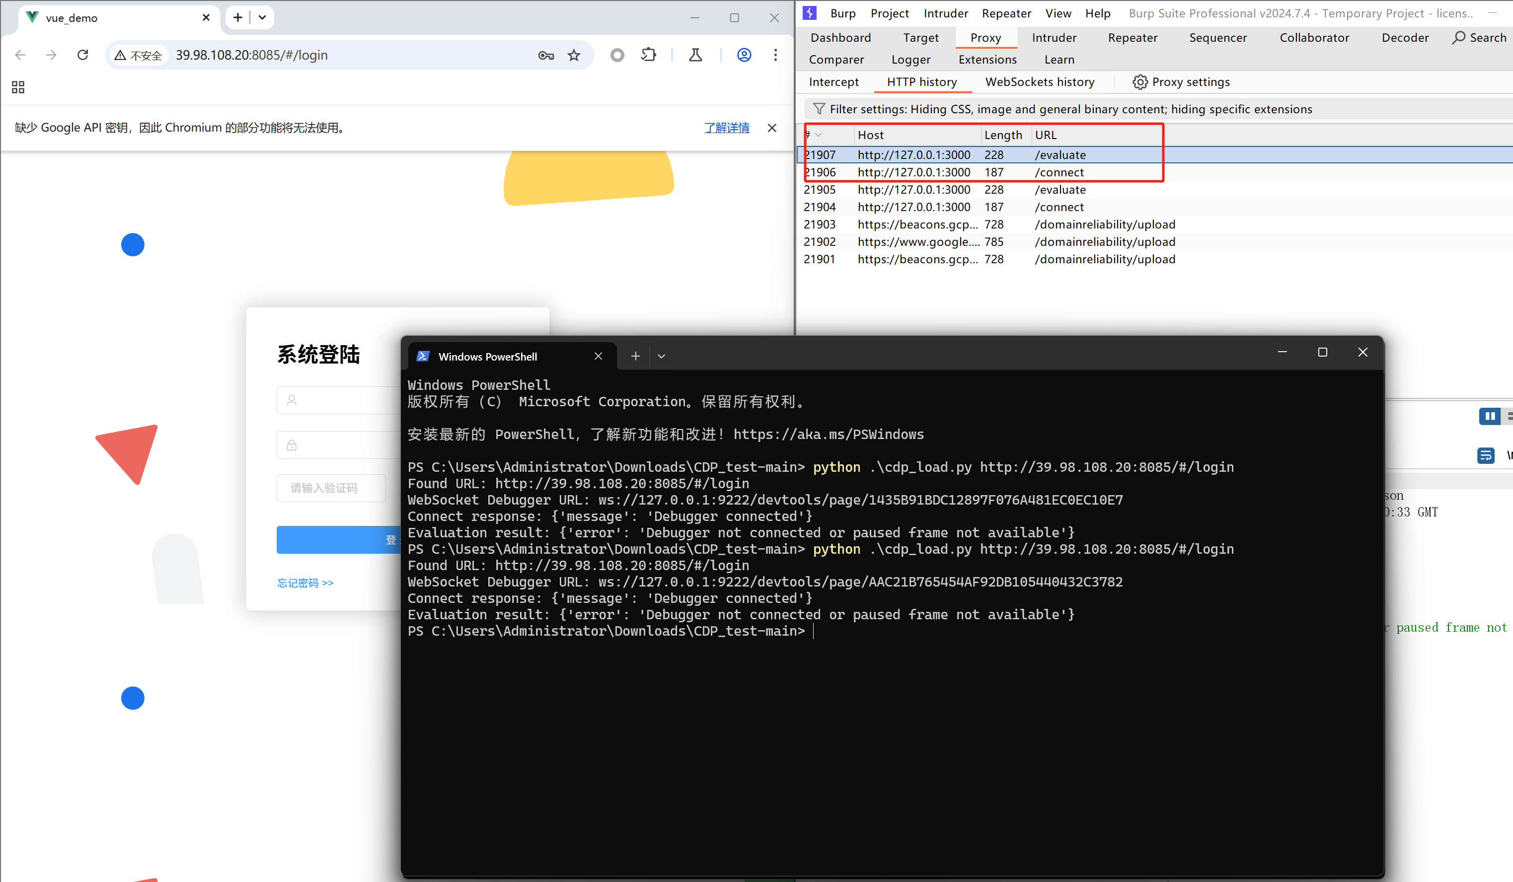Open Chrome three-dot menu
Viewport: 1513px width, 882px height.
(x=775, y=55)
